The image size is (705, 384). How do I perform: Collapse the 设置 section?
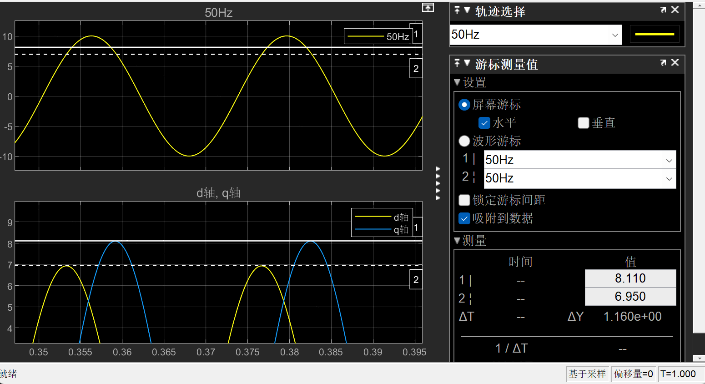tap(457, 82)
